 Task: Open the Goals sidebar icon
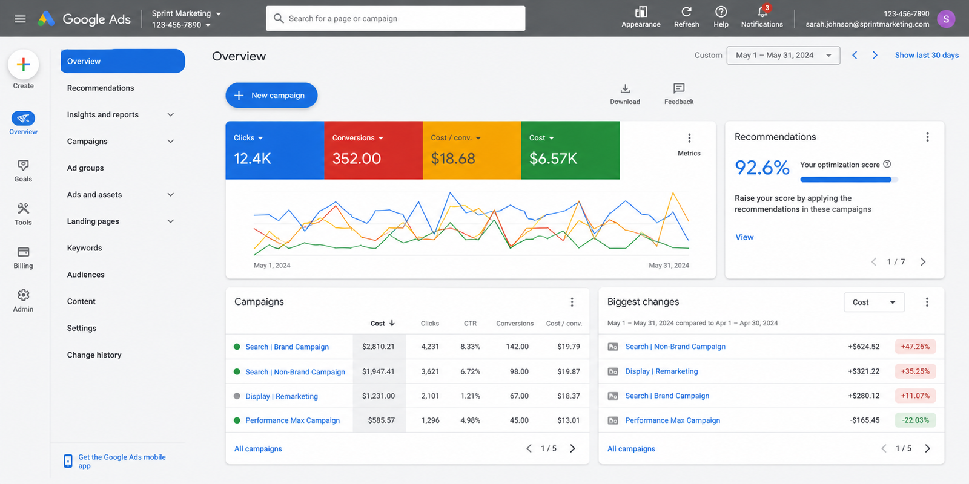point(23,165)
